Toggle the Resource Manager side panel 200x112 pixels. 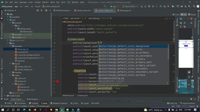pos(2,31)
